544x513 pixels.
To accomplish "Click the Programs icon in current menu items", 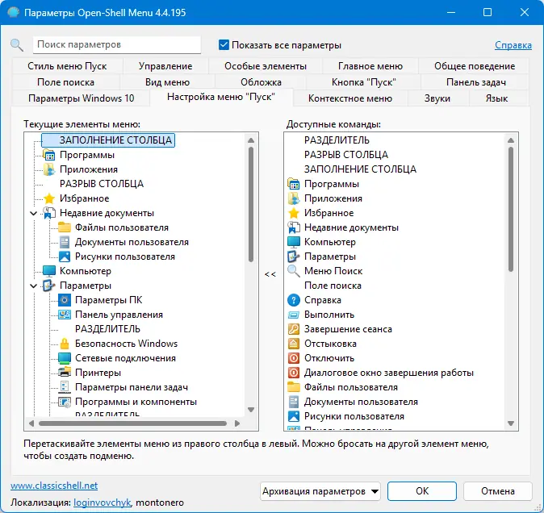I will click(x=49, y=155).
